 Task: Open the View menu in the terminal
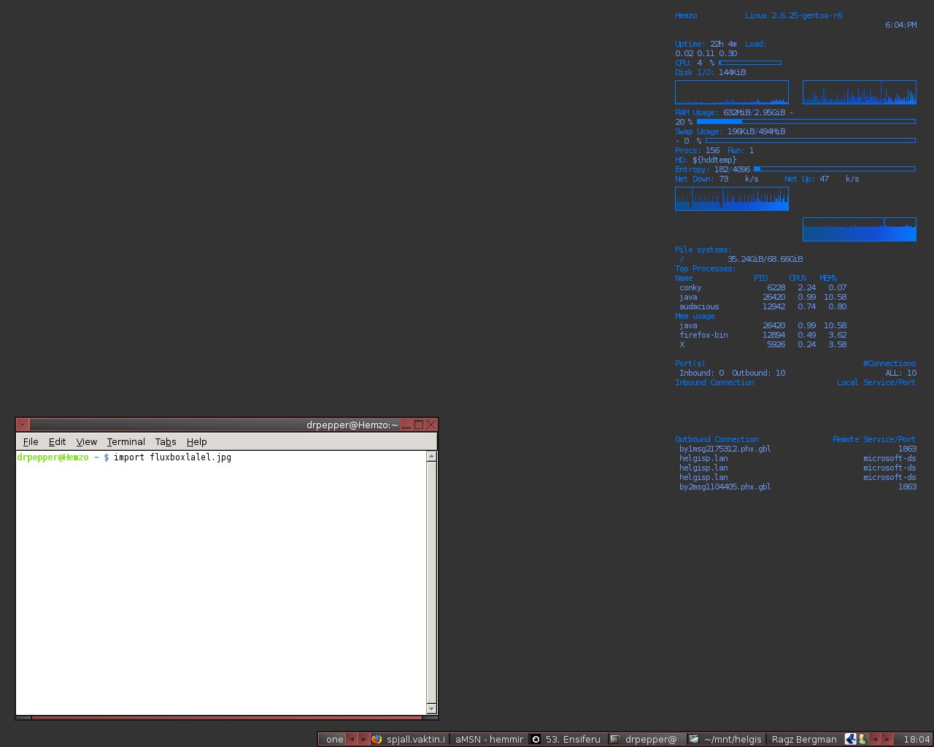pyautogui.click(x=86, y=441)
